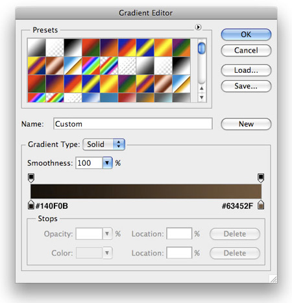Viewport: 292px width, 303px height.
Task: Create gradient with the New button
Action: 246,124
